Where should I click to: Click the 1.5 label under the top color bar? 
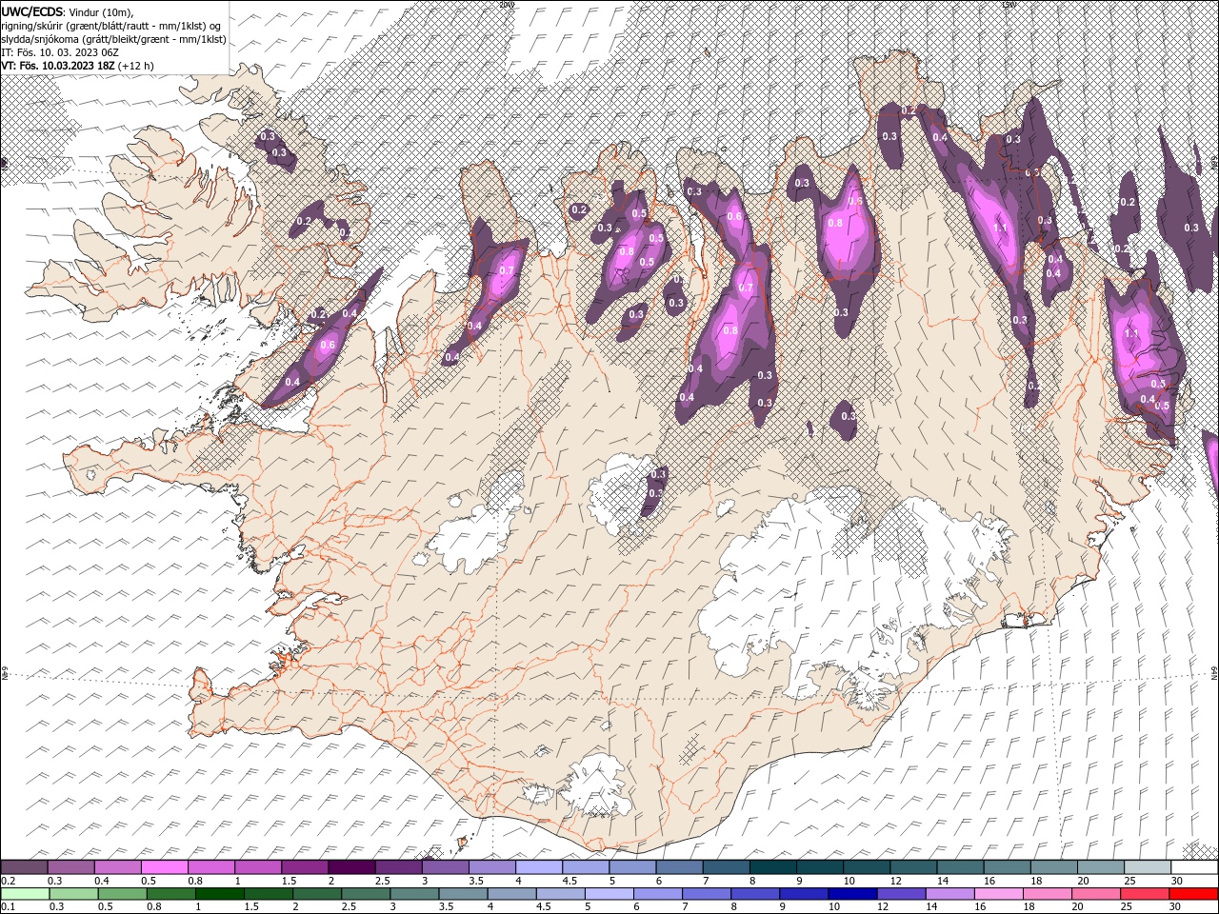click(290, 881)
